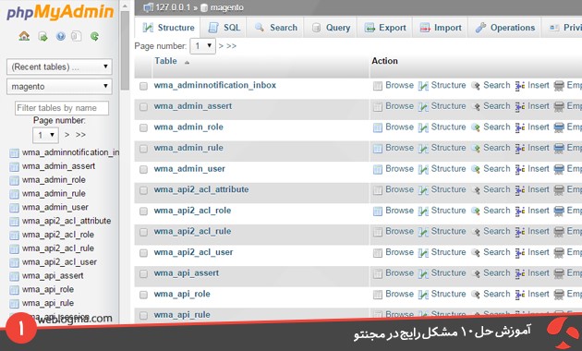582x351 pixels.
Task: Open the Export tab
Action: click(385, 28)
